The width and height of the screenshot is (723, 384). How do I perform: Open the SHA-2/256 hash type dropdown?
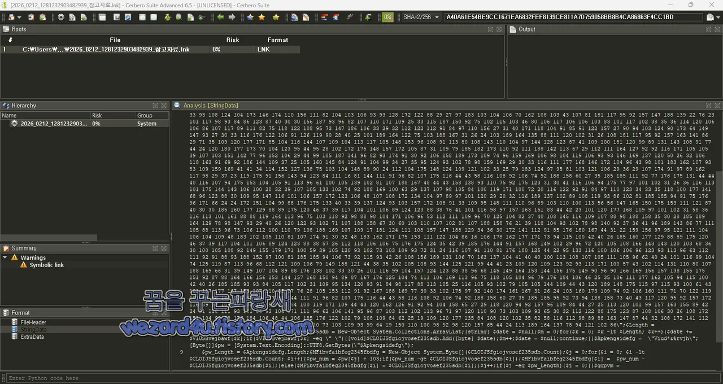click(x=420, y=18)
